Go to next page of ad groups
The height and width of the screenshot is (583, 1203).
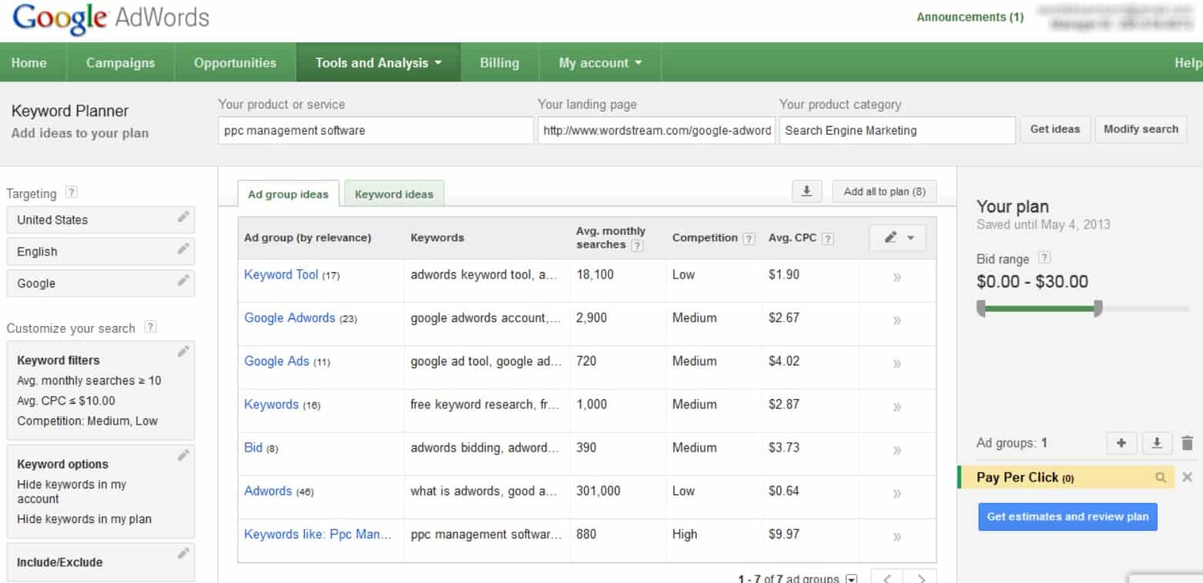click(x=921, y=578)
